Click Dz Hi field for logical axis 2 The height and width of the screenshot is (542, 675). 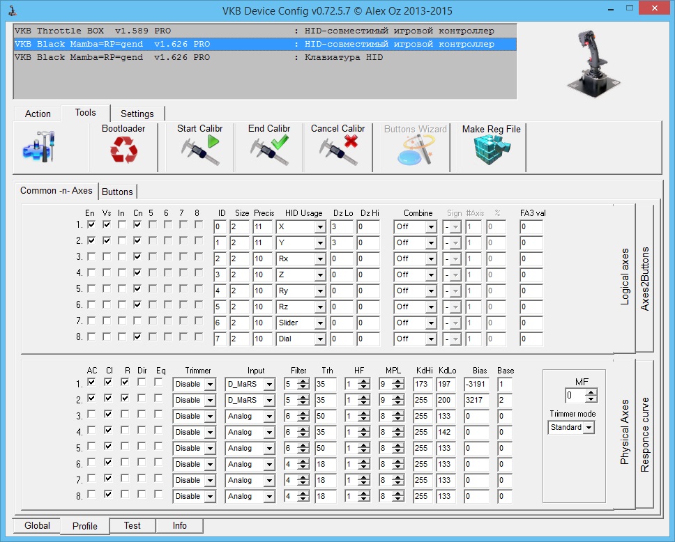[x=368, y=242]
